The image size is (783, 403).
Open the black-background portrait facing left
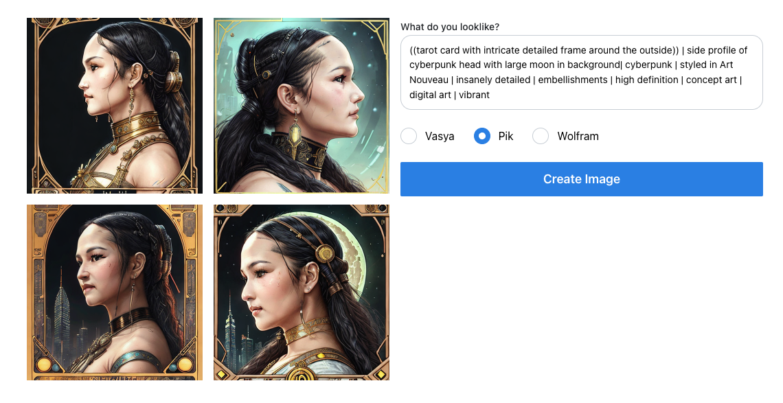click(x=115, y=106)
